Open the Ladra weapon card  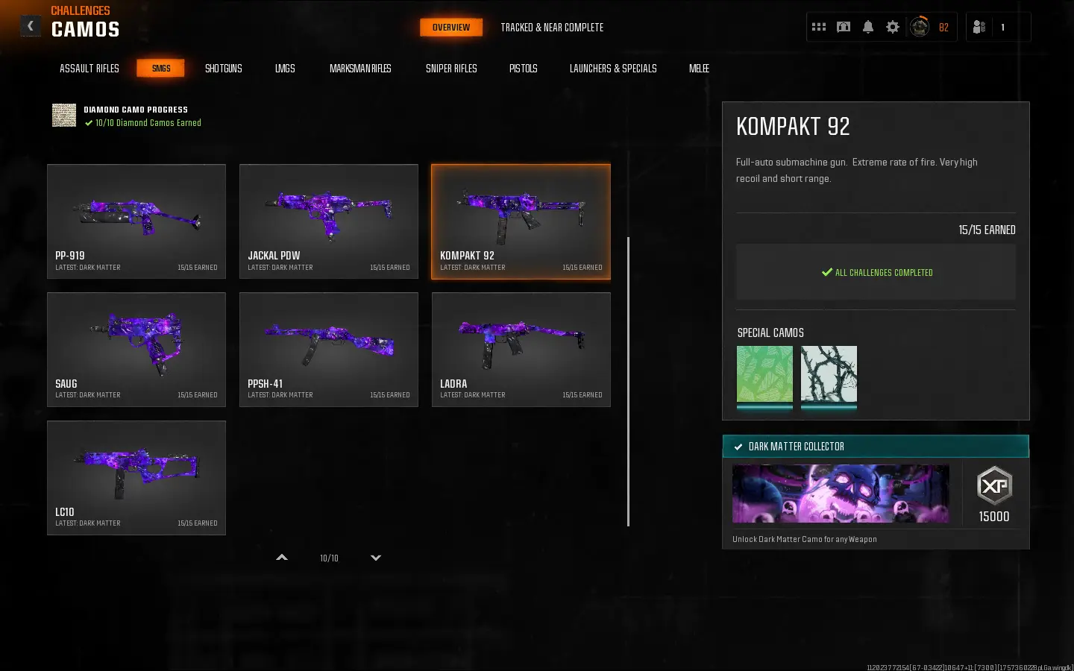[x=521, y=350]
